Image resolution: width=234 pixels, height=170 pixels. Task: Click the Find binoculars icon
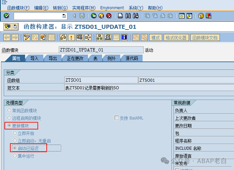(128, 16)
